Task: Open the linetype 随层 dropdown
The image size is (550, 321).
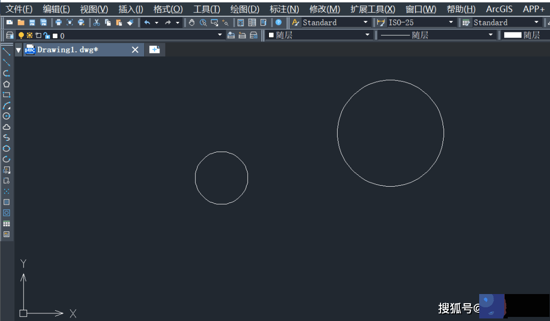Action: coord(490,35)
